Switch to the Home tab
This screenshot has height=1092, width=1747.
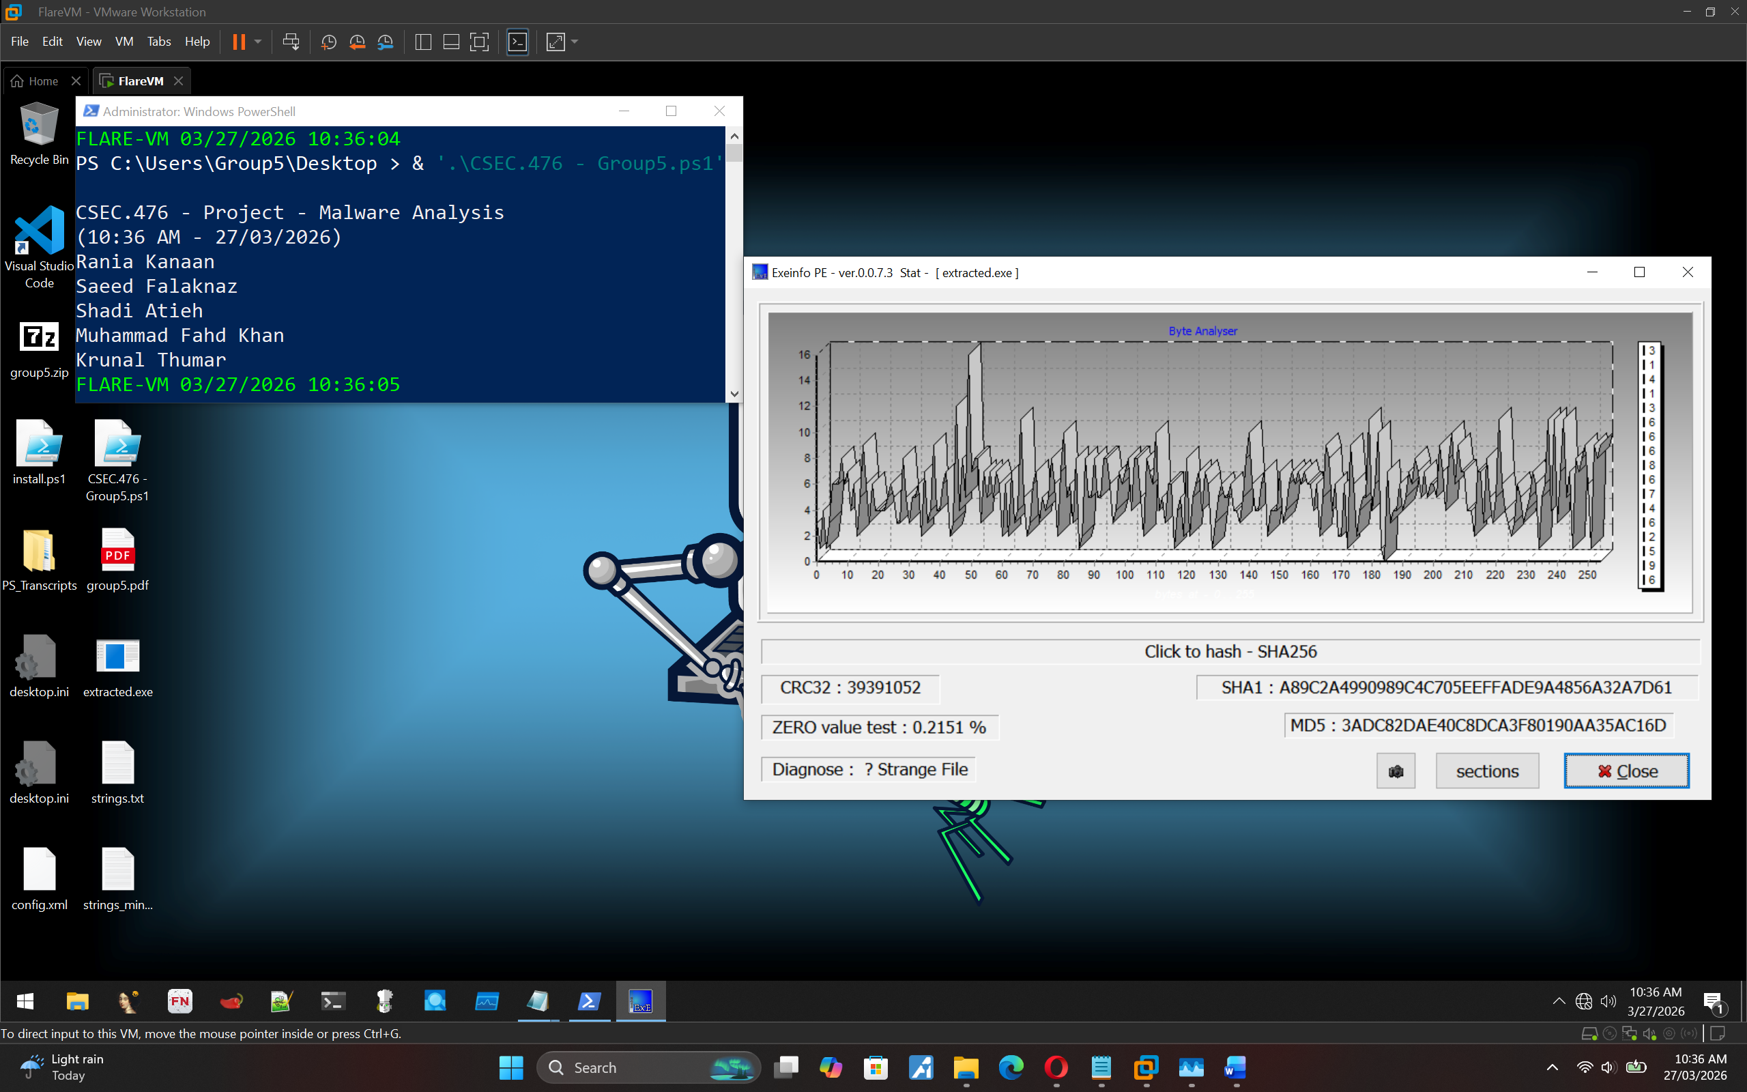click(x=36, y=81)
